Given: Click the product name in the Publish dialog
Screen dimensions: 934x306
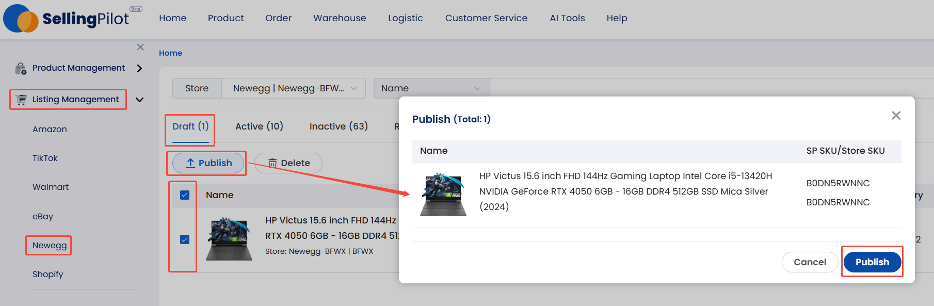Looking at the screenshot, I should 626,191.
